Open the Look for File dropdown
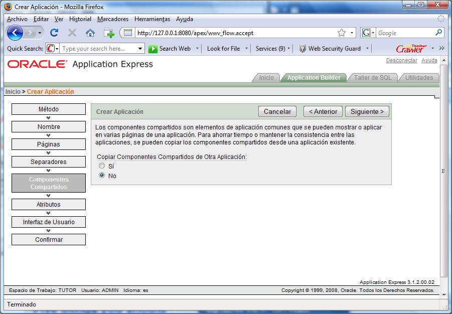The image size is (452, 314). [x=246, y=49]
